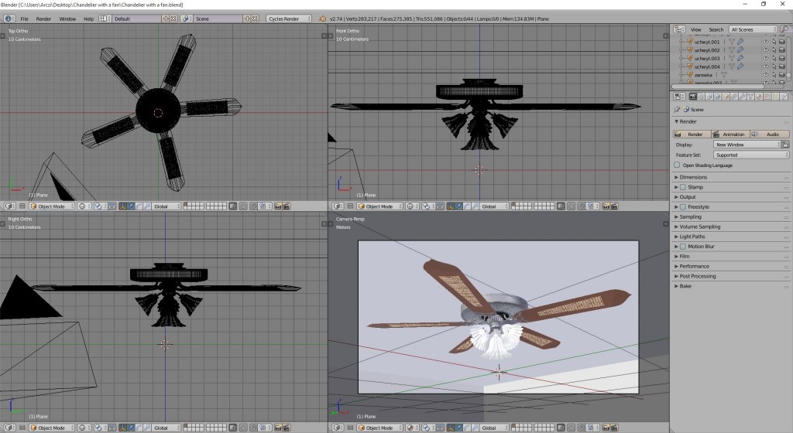Viewport: 793px width, 433px height.
Task: Open the Cycles Render engine dropdown
Action: tap(288, 19)
